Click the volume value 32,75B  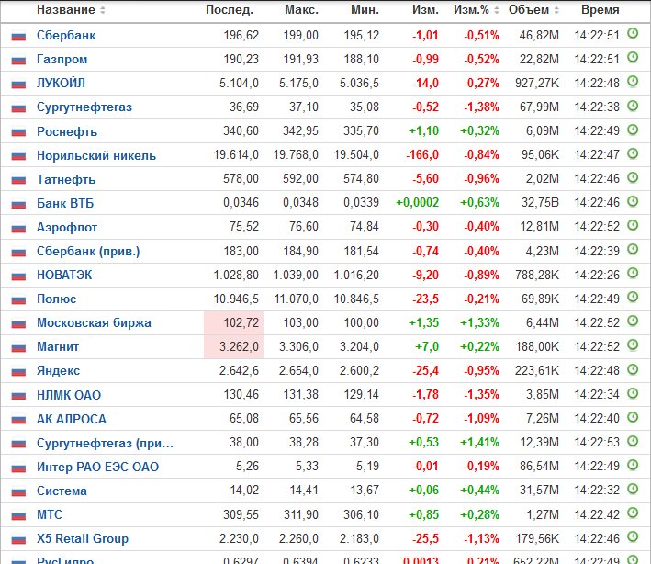pyautogui.click(x=540, y=203)
